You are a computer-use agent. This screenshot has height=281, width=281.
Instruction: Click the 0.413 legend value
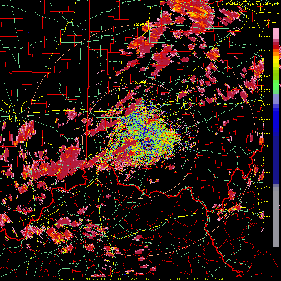coord(264,188)
